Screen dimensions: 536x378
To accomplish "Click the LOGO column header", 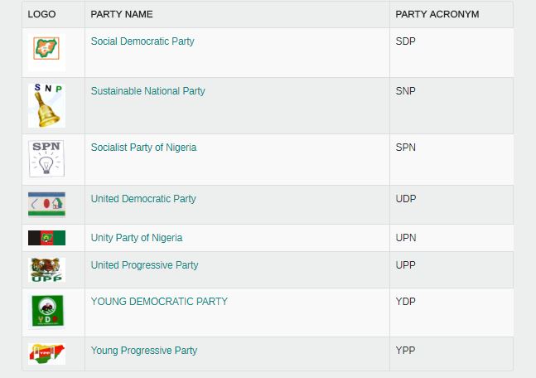I will (41, 15).
